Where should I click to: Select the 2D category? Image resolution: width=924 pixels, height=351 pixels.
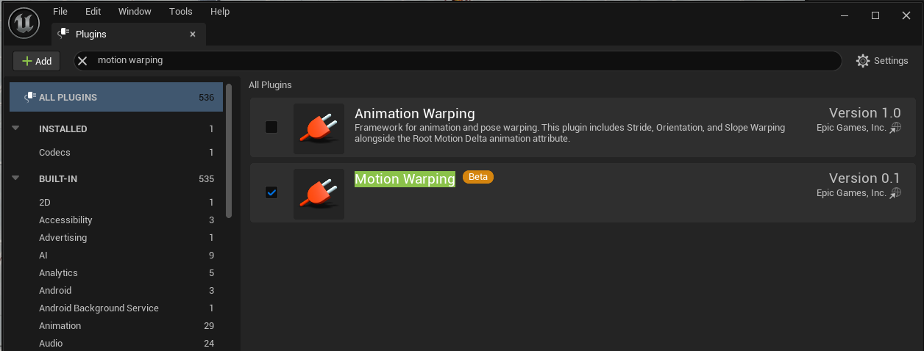pos(116,202)
